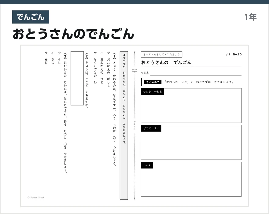This screenshot has width=269, height=214.
Task: Click the じかん memo box
Action: click(x=191, y=179)
